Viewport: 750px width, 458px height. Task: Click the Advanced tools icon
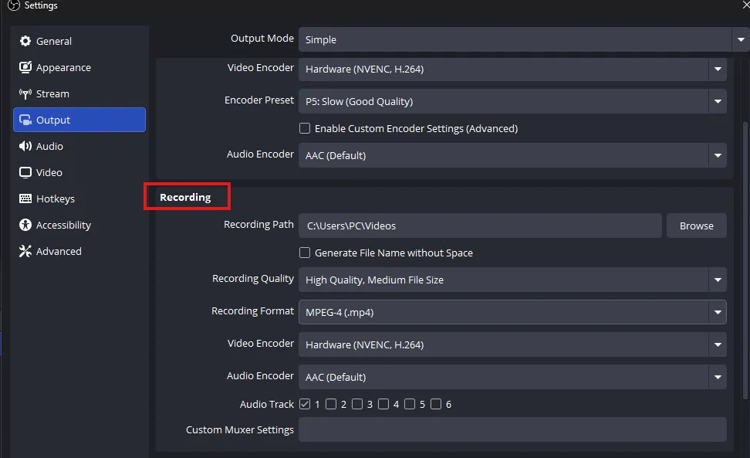pos(25,251)
